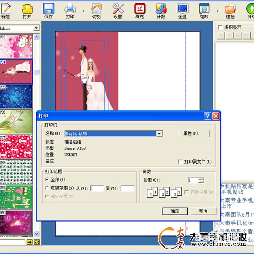Screen dimensions: 254x254
Task: Click the 到(T) end page field
Action: (x=127, y=189)
